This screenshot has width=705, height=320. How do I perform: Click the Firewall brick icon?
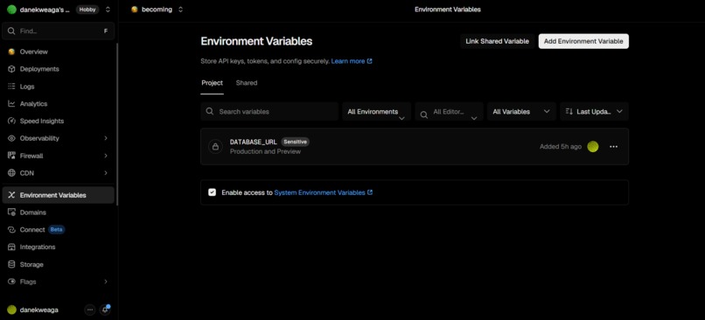click(11, 156)
